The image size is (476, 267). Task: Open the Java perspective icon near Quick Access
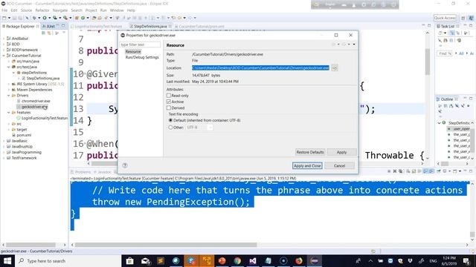[471, 18]
